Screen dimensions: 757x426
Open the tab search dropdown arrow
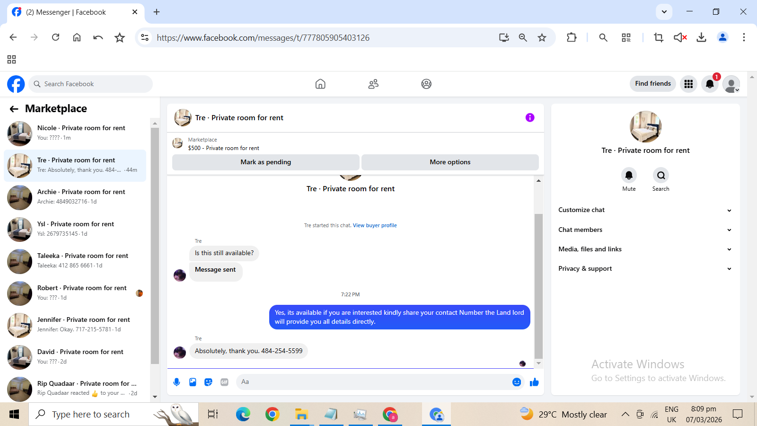coord(664,12)
